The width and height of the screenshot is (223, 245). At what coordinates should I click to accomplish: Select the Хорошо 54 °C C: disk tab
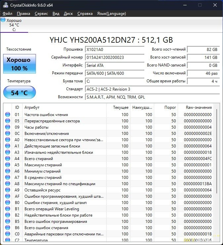(x=14, y=25)
